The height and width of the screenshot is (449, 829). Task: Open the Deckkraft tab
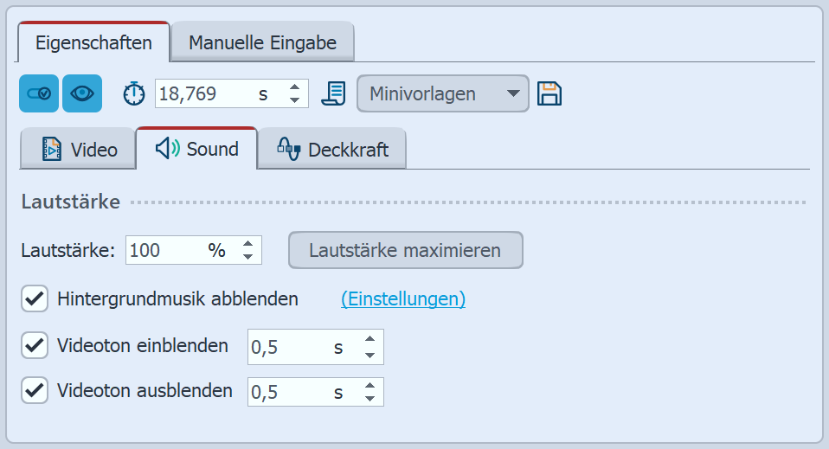(332, 150)
